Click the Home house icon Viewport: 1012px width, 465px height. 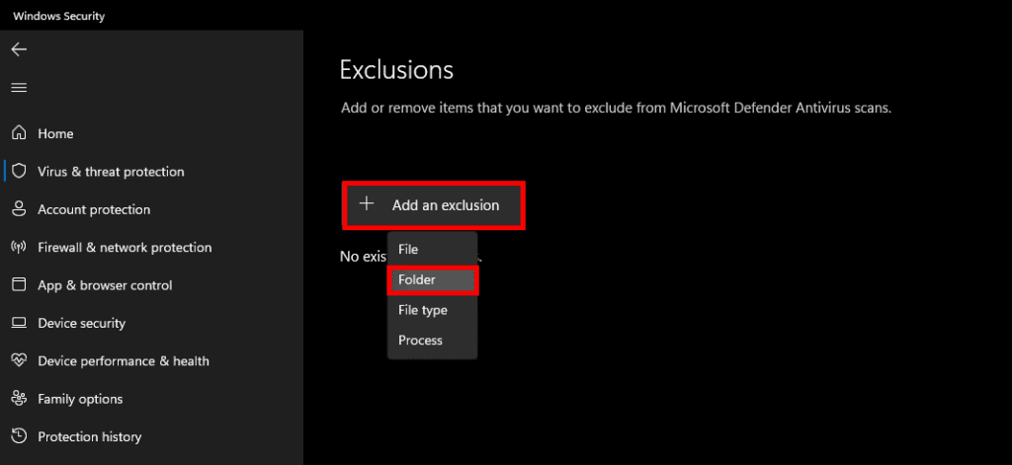click(20, 133)
